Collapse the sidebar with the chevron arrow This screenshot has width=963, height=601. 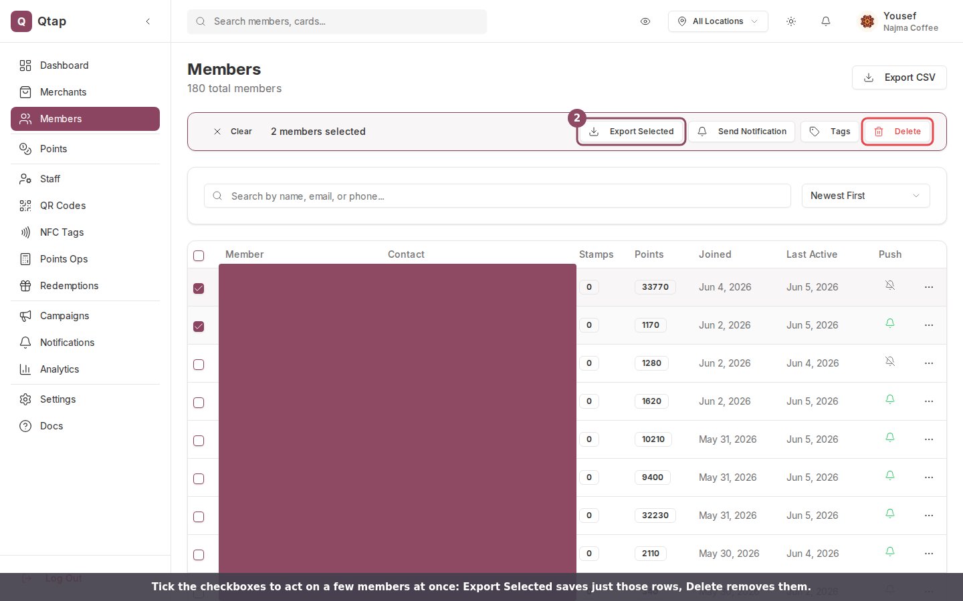coord(148,21)
